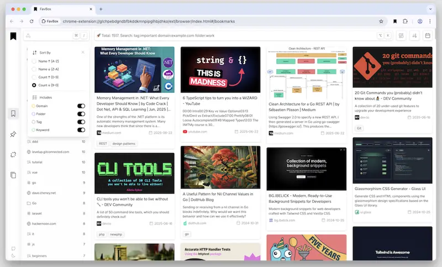This screenshot has height=267, width=442.
Task: Go forward in browser history
Action: pos(22,21)
